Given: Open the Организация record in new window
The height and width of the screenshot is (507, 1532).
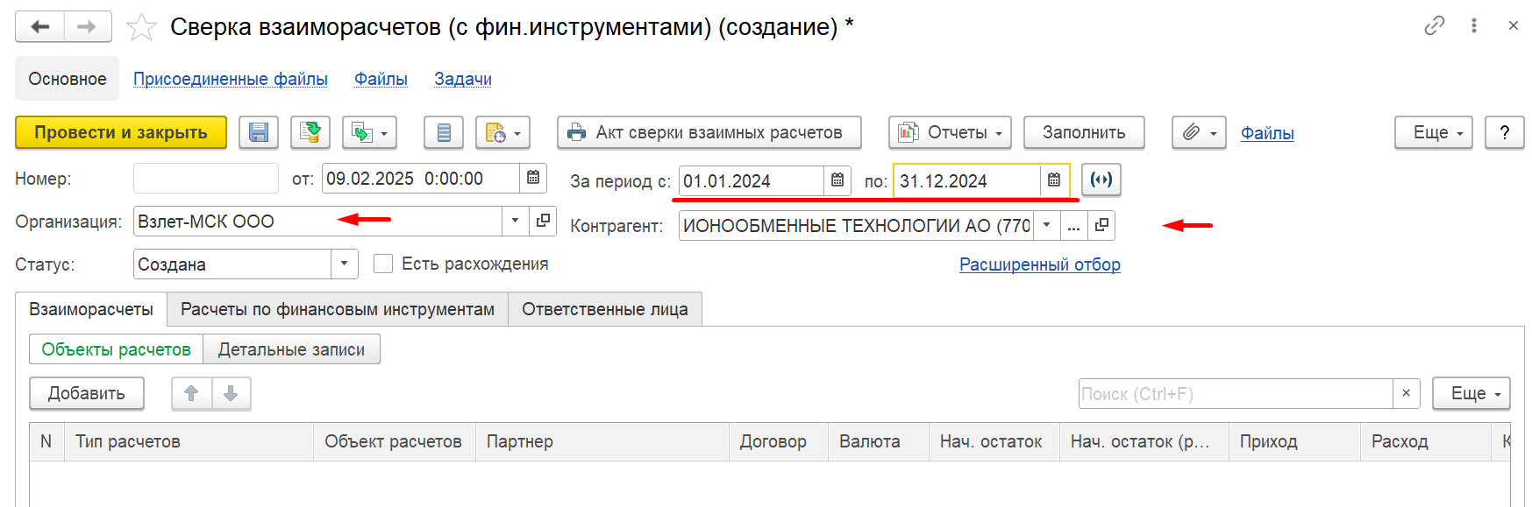Looking at the screenshot, I should (543, 221).
